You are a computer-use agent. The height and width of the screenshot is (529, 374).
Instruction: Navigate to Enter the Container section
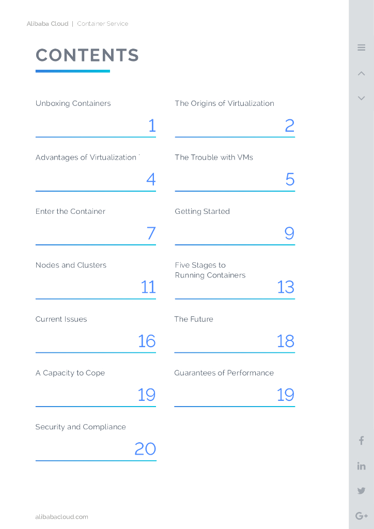coord(70,211)
